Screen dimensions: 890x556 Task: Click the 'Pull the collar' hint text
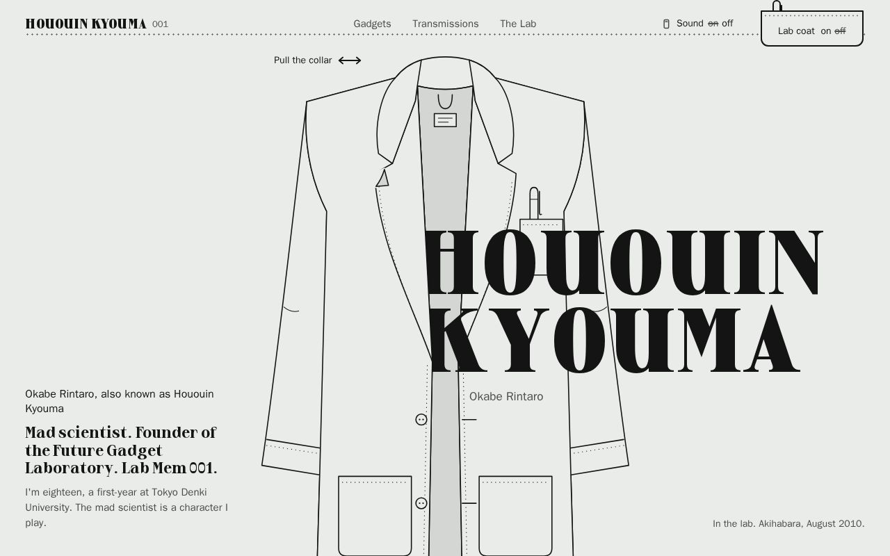click(303, 60)
